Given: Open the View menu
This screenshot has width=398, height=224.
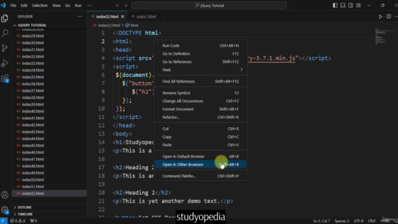Looking at the screenshot, I should point(56,6).
